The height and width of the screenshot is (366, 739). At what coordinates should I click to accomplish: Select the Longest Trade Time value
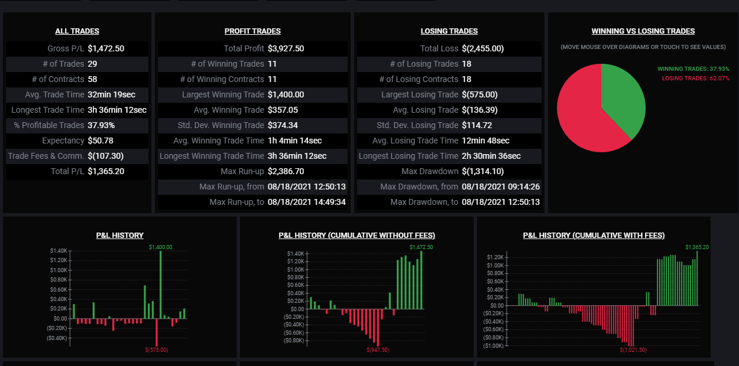[117, 110]
